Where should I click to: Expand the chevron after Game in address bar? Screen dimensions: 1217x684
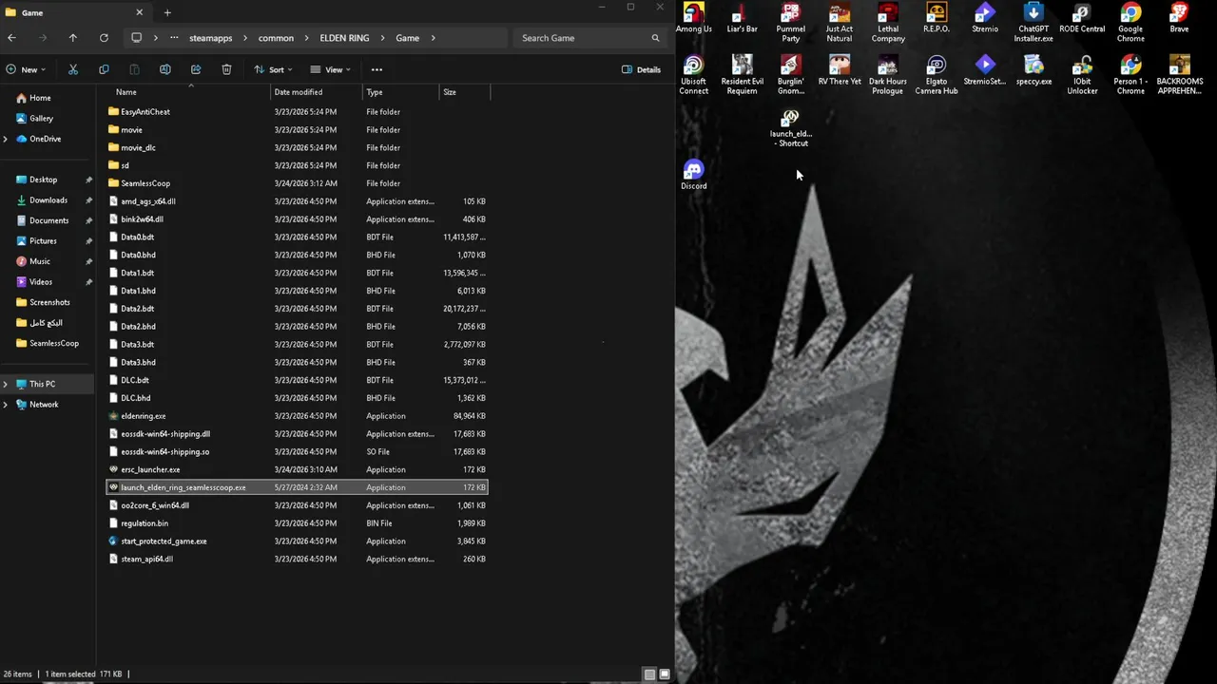click(434, 38)
